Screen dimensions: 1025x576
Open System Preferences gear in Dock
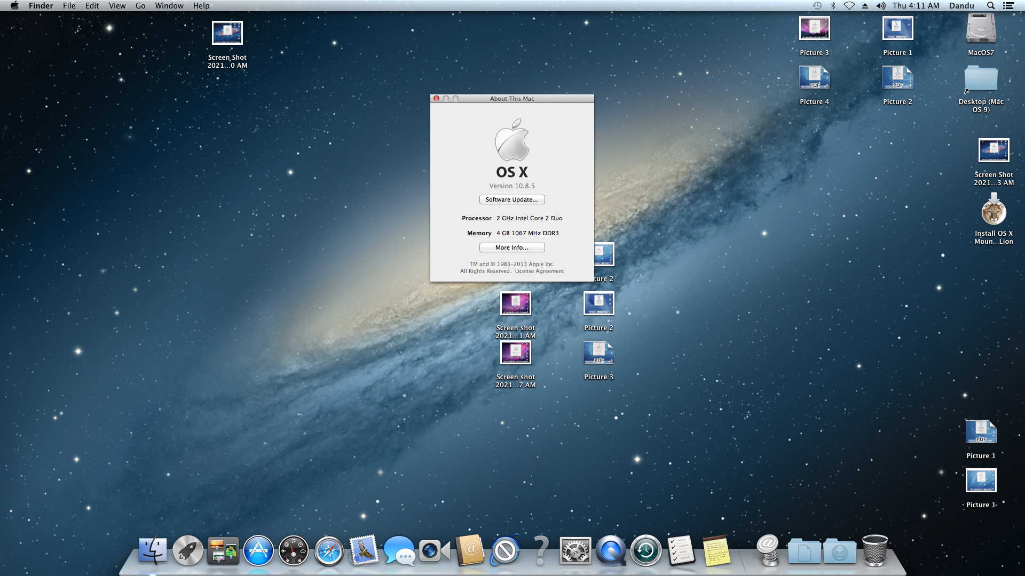(575, 550)
